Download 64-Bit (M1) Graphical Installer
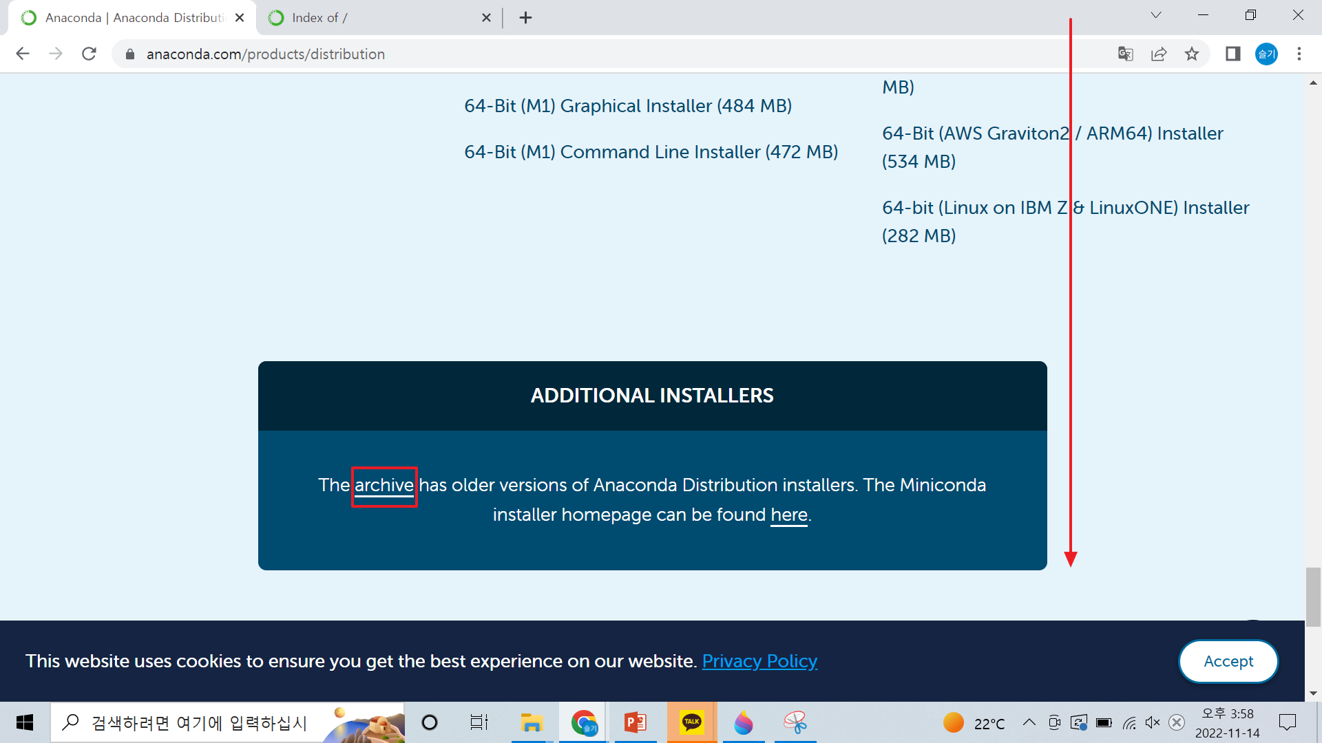The image size is (1322, 743). click(x=628, y=106)
